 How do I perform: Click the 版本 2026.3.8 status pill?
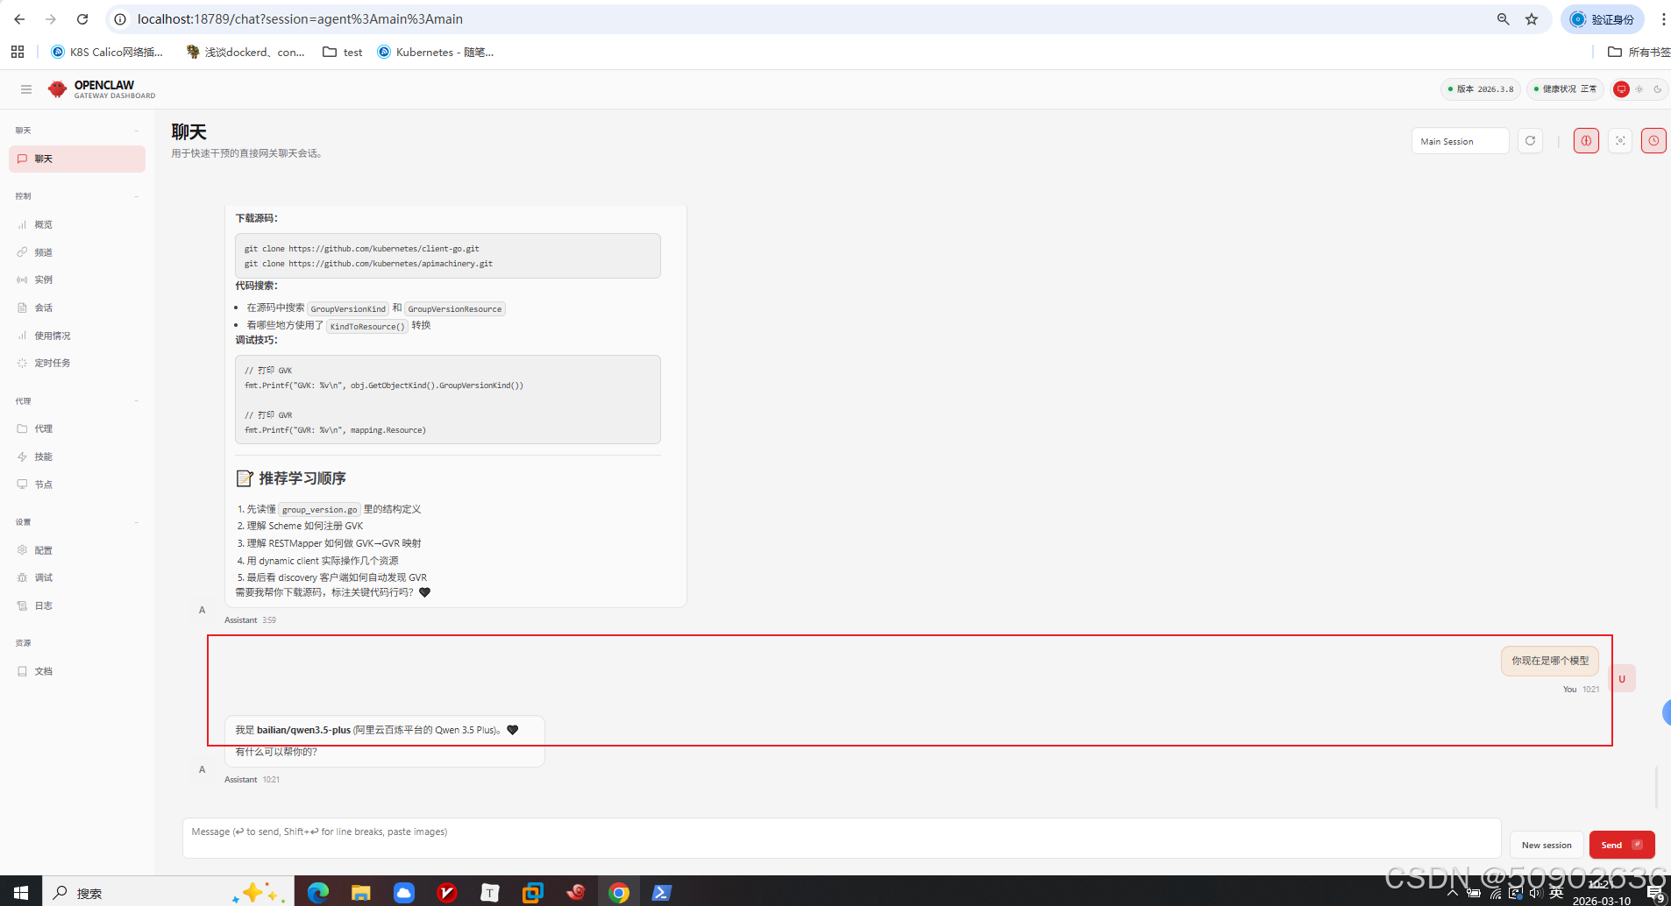pyautogui.click(x=1480, y=89)
